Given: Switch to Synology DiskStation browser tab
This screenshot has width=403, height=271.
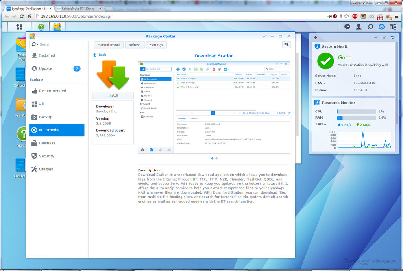Looking at the screenshot, I should 29,9.
